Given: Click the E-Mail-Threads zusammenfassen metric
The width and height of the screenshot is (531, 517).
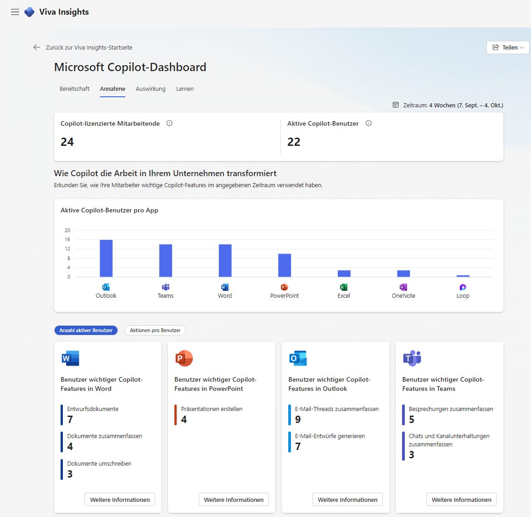Looking at the screenshot, I should point(334,415).
